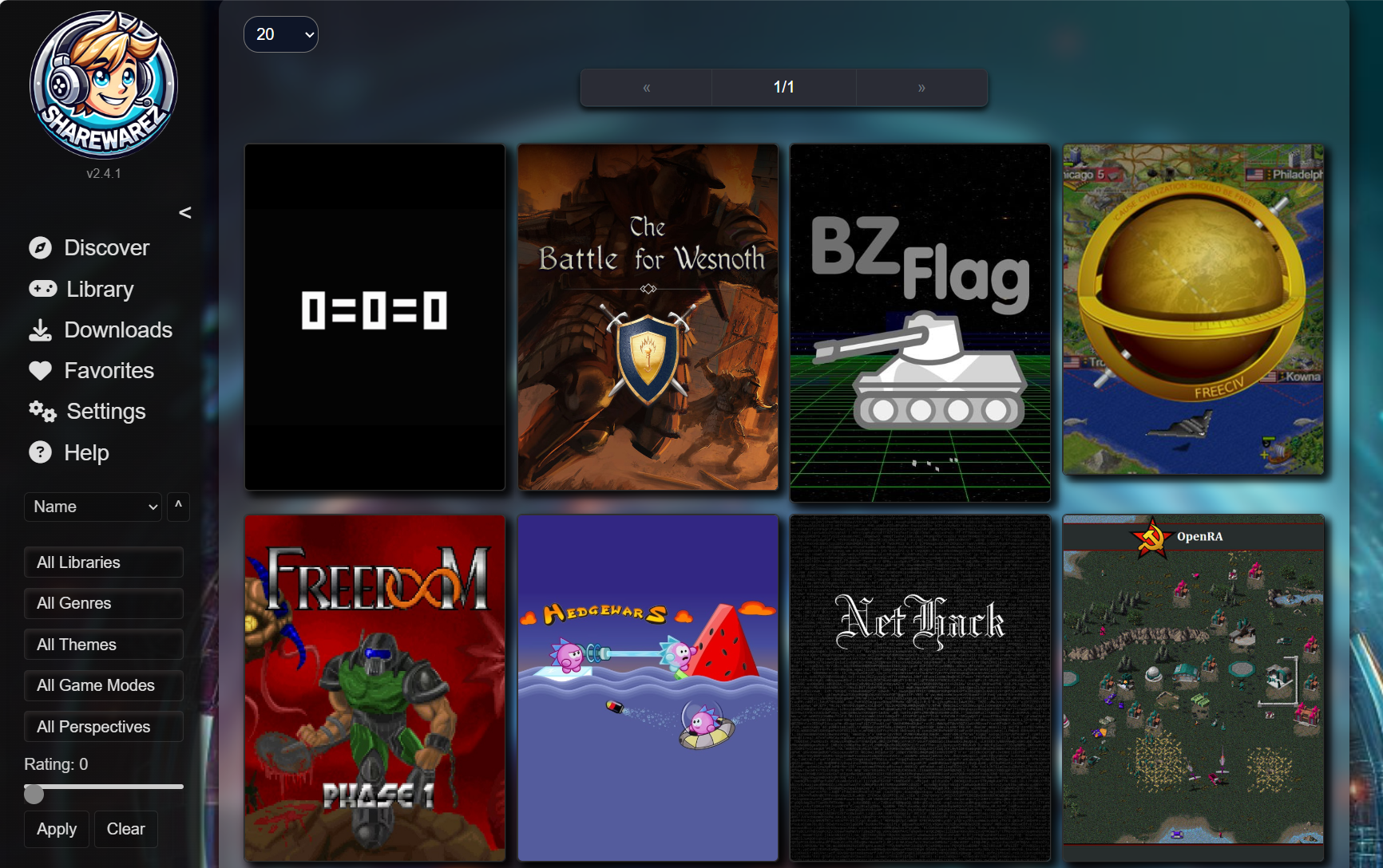Click the Downloads arrow icon
The width and height of the screenshot is (1383, 868).
click(x=40, y=330)
